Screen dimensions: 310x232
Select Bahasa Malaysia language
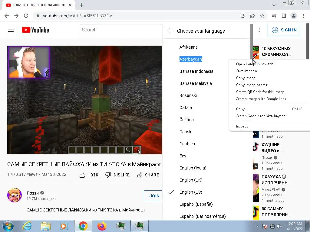(196, 83)
